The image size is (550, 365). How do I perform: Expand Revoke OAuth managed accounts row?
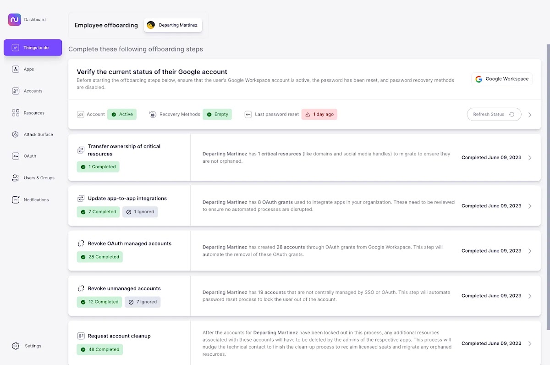tap(530, 251)
